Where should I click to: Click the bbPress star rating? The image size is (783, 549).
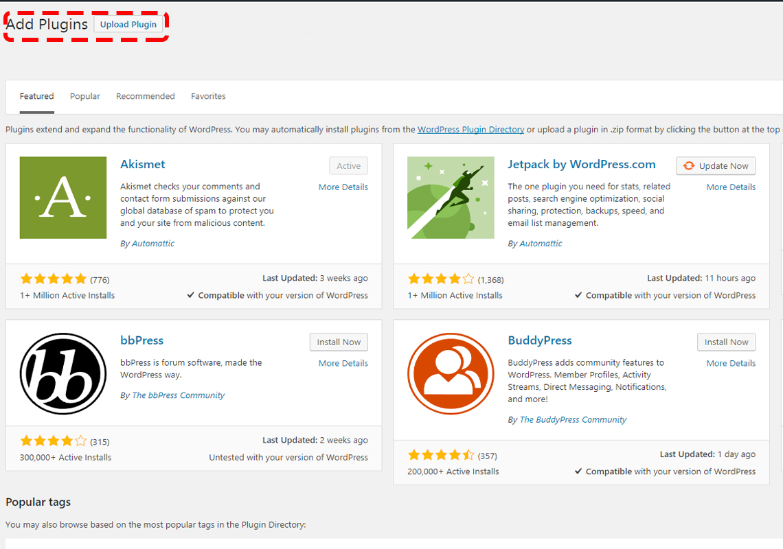(x=54, y=441)
